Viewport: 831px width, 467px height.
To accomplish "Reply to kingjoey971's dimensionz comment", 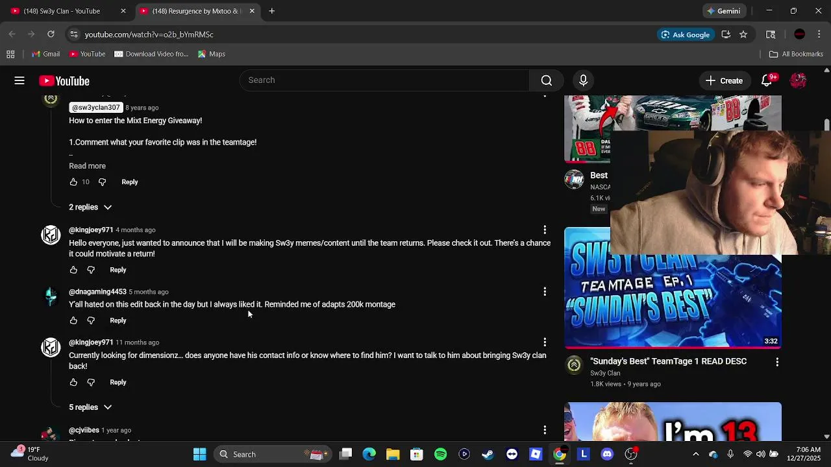I will [x=118, y=383].
